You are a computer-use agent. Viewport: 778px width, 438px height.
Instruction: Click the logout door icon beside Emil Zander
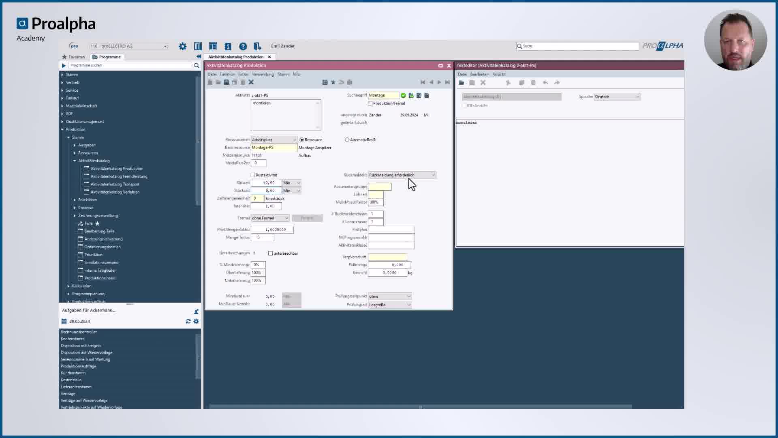(257, 46)
